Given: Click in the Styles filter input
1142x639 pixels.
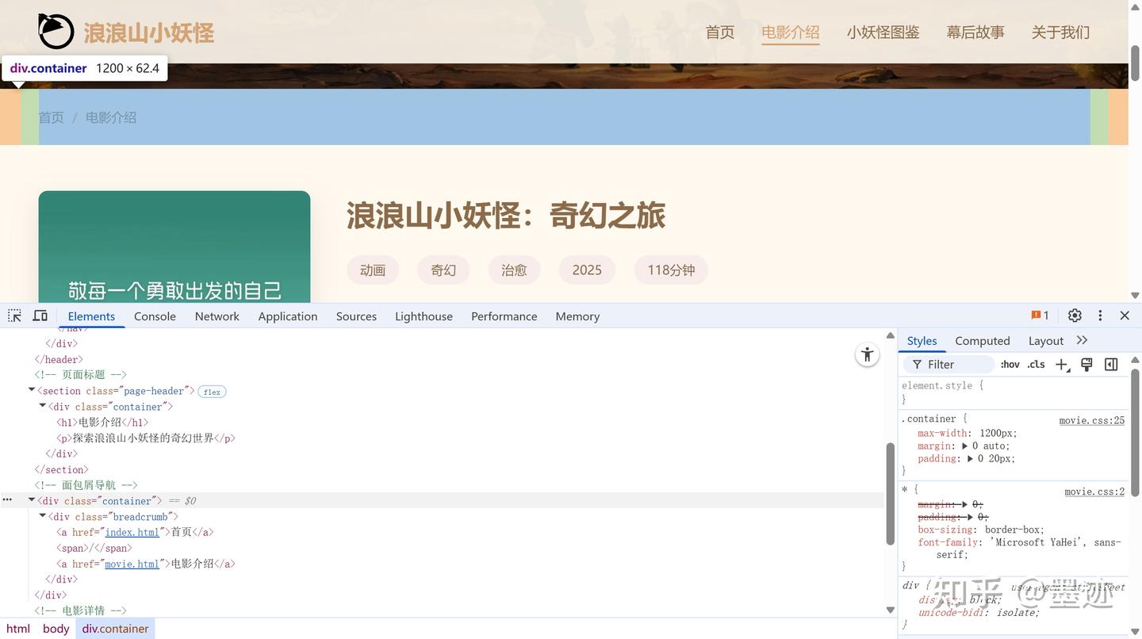Looking at the screenshot, I should click(948, 365).
